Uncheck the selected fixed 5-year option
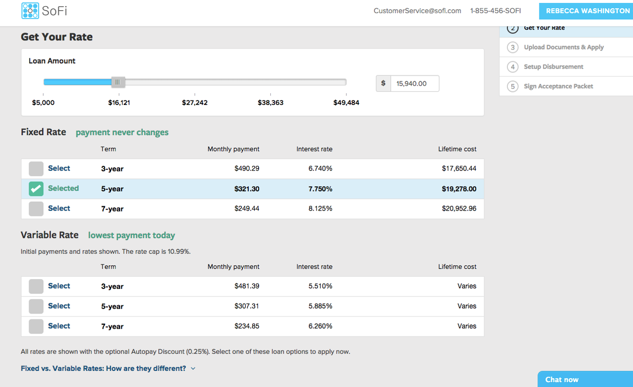633x387 pixels. [x=36, y=189]
